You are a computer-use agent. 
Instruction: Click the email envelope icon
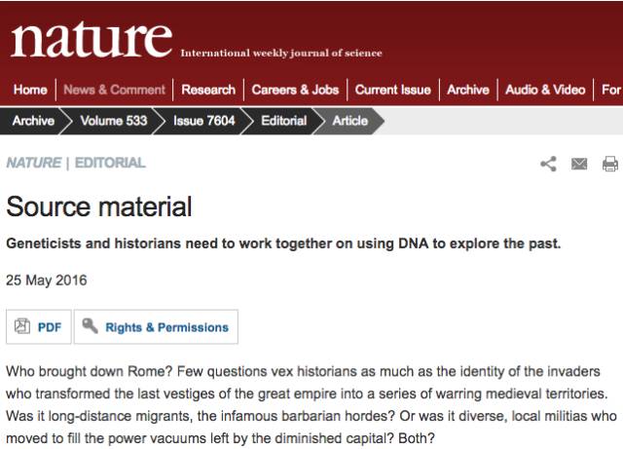click(579, 164)
